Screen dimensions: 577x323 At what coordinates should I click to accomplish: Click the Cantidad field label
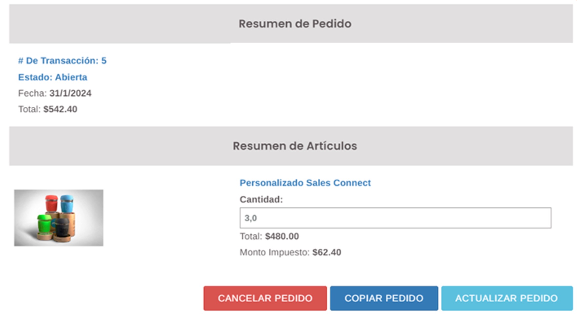[x=261, y=199]
